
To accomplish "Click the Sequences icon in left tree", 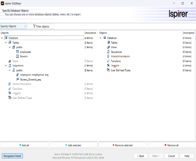I will [x=10, y=66].
